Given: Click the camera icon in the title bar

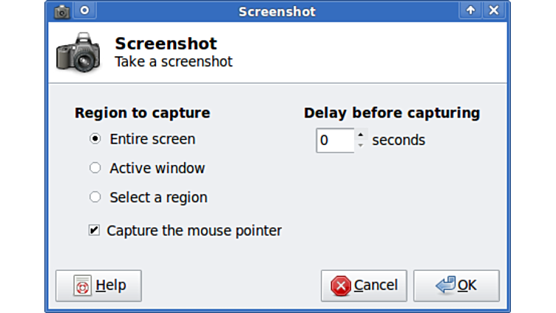Looking at the screenshot, I should [x=62, y=11].
